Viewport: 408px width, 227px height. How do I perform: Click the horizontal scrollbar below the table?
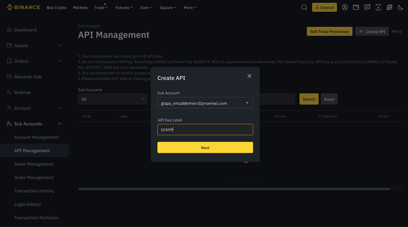[234, 189]
